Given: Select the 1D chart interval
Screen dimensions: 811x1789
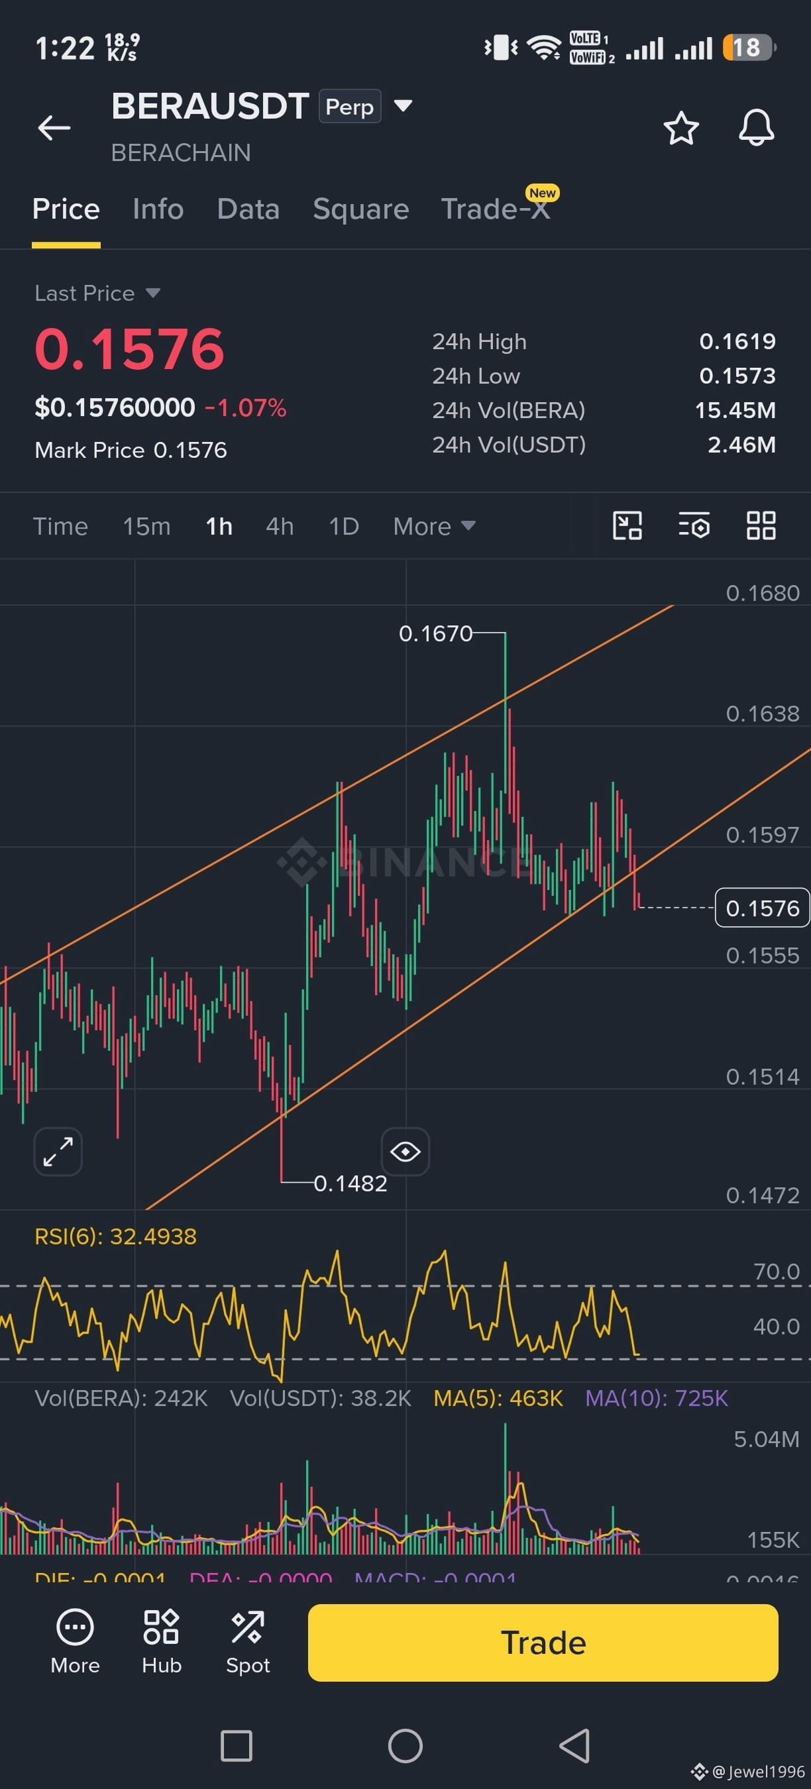Looking at the screenshot, I should click(x=344, y=525).
